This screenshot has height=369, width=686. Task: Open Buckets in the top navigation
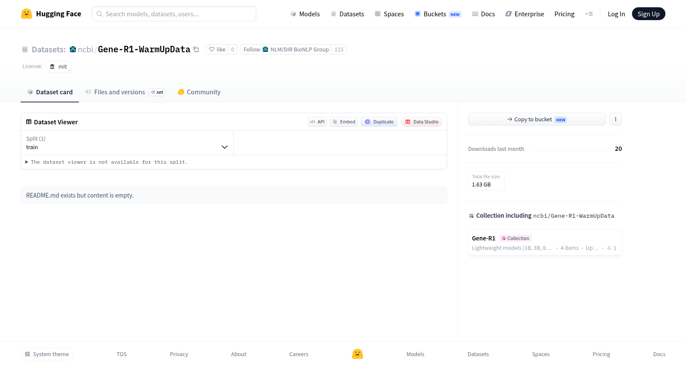pyautogui.click(x=438, y=14)
